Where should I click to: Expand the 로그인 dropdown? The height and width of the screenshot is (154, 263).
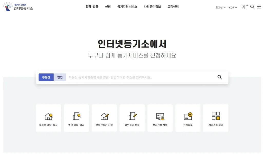coord(220,8)
